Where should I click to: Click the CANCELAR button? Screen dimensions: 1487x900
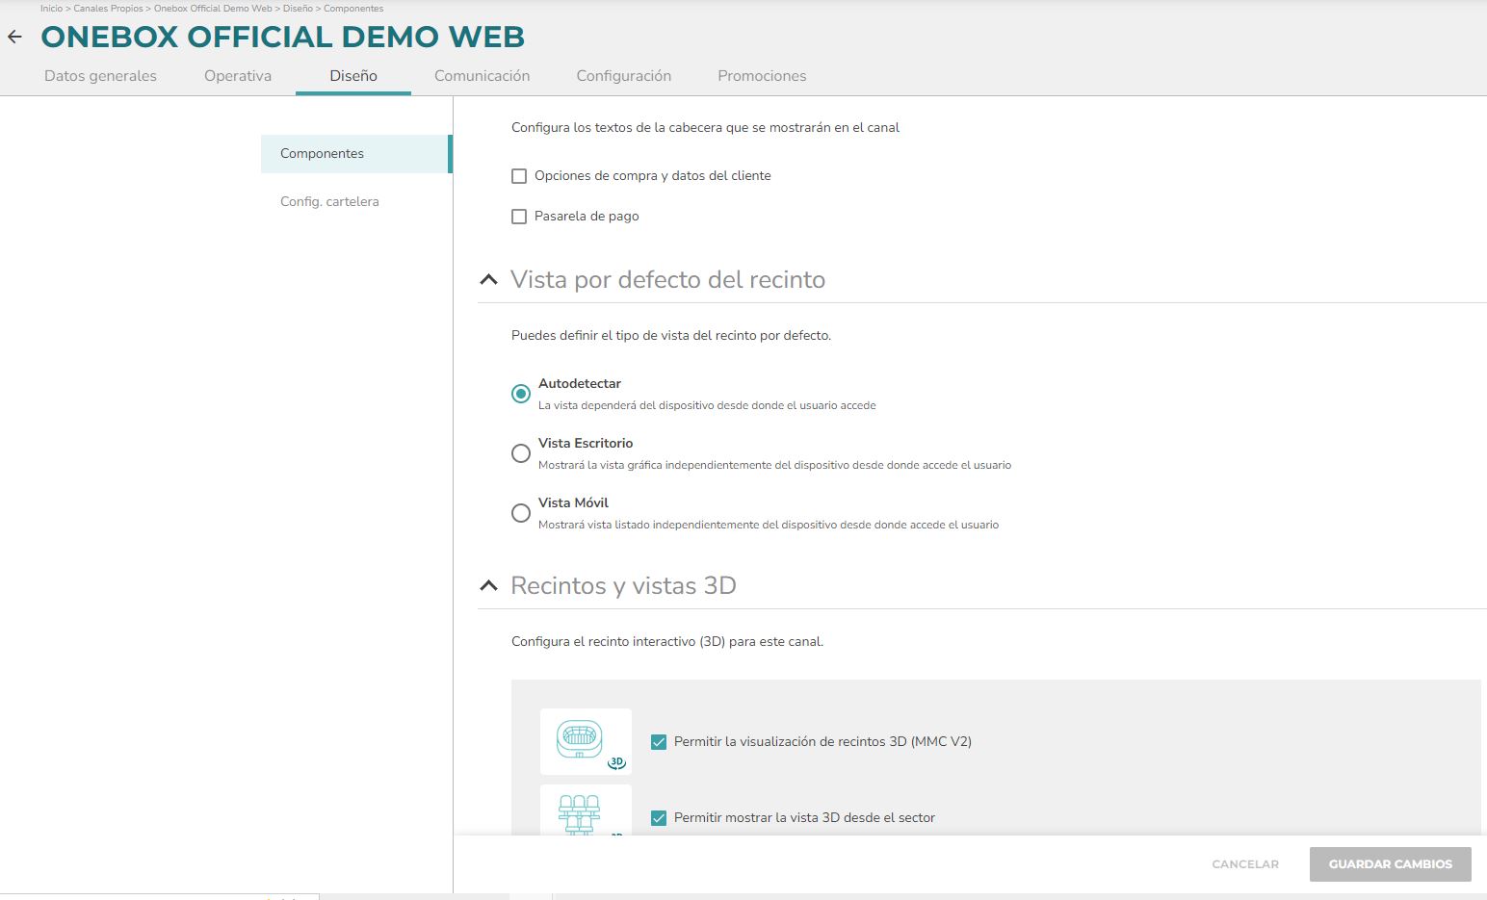click(x=1245, y=864)
